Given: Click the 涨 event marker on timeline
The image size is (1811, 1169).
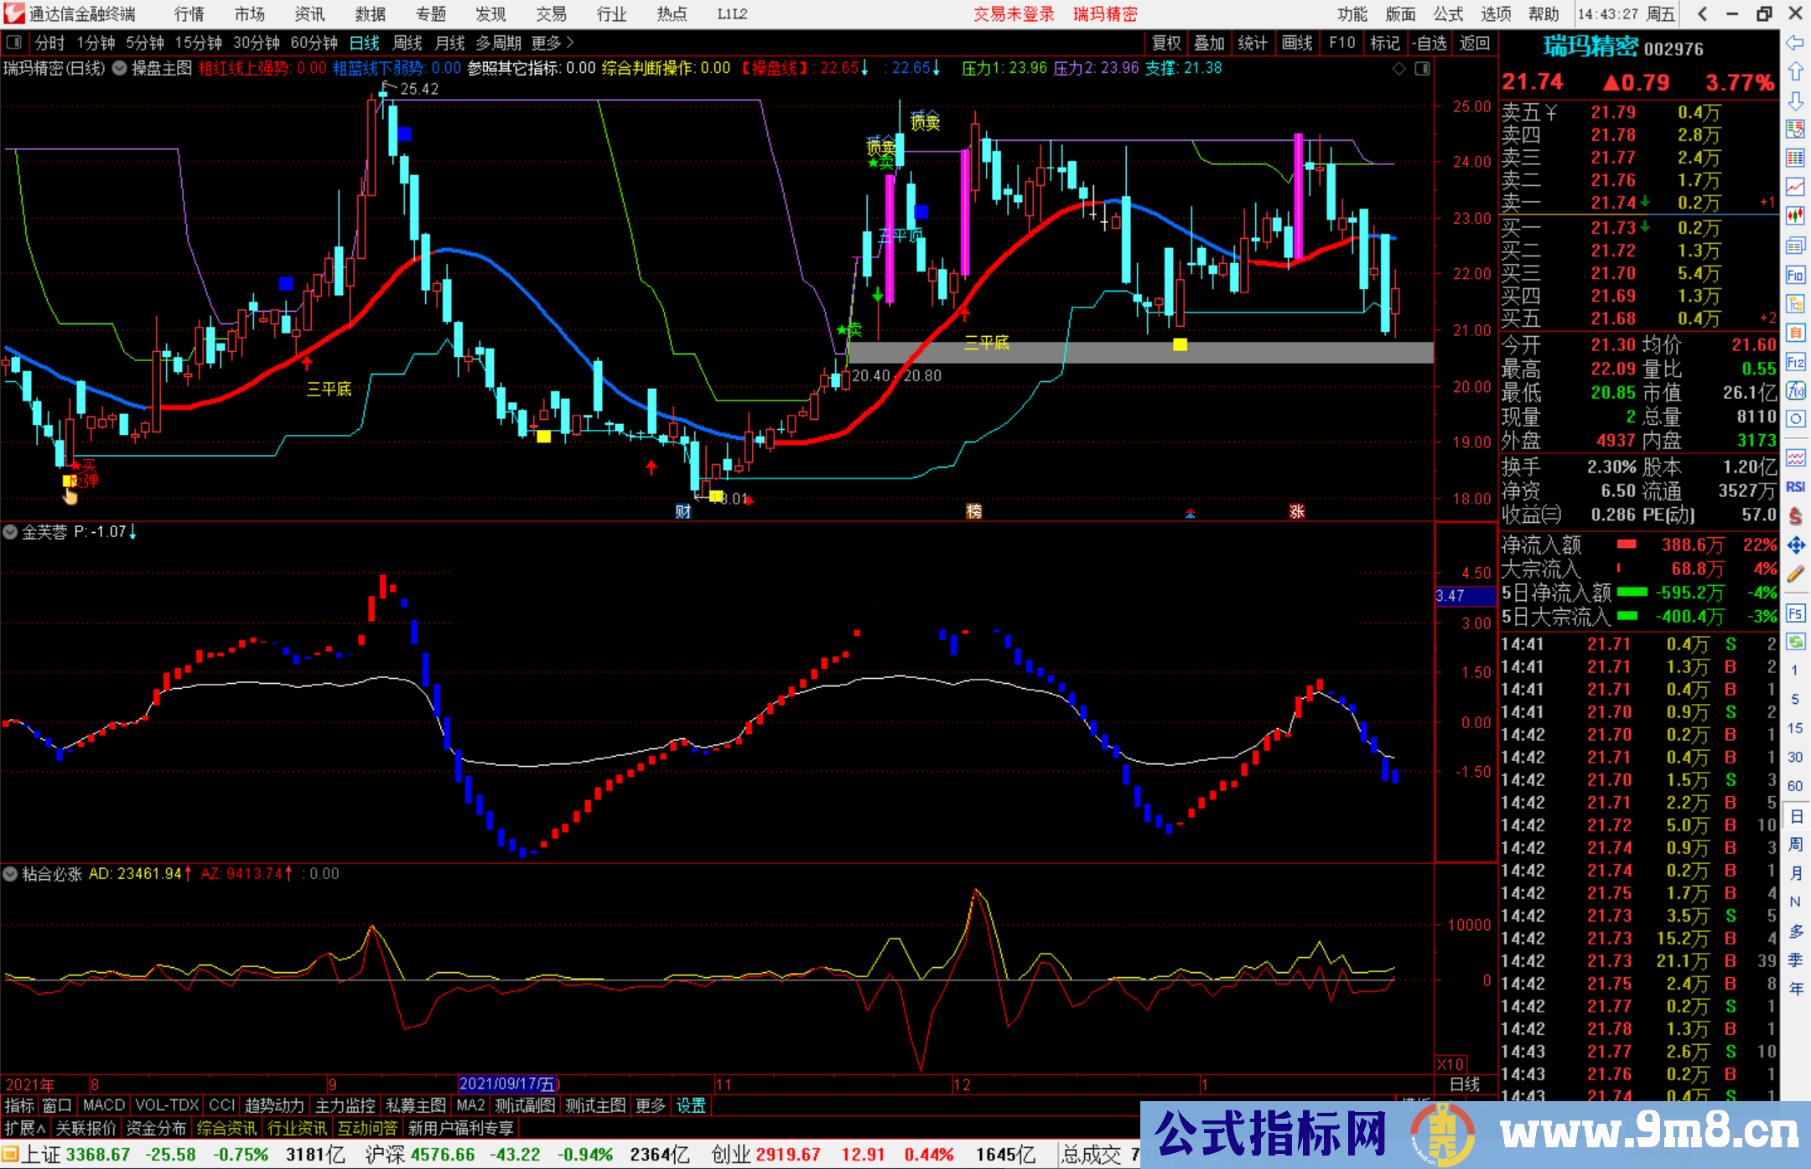Looking at the screenshot, I should (x=1297, y=511).
